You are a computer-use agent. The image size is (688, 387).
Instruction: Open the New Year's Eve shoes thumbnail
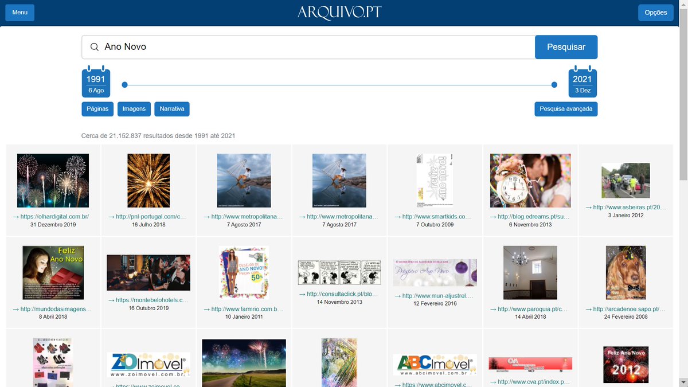tap(53, 362)
